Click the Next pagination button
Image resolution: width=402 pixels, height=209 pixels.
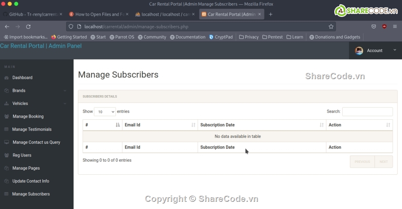[383, 162]
